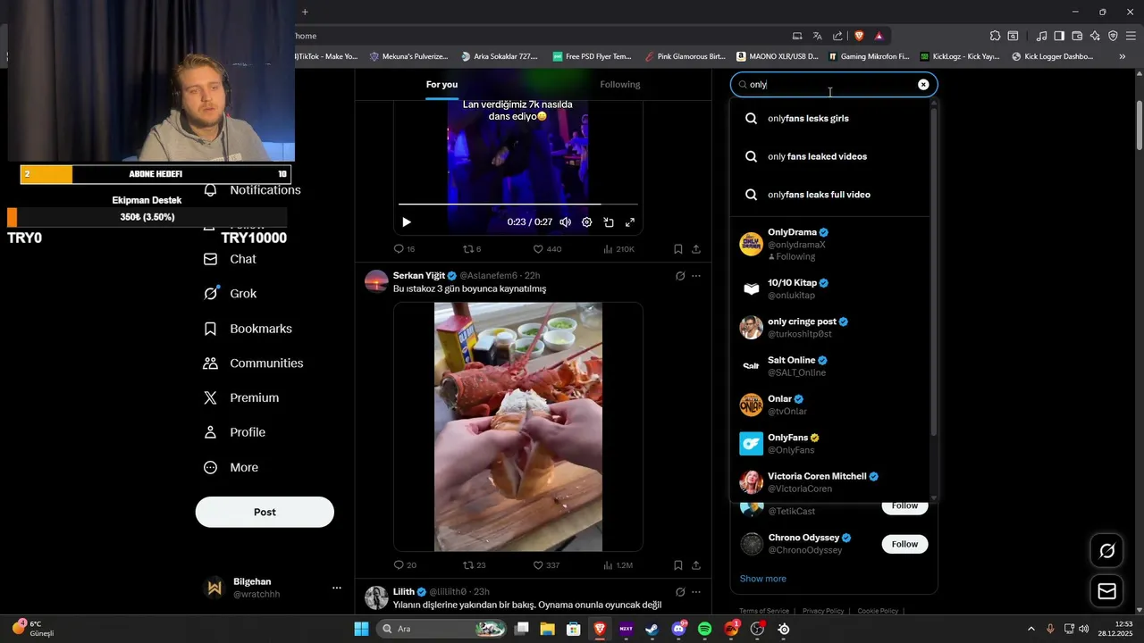Viewport: 1144px width, 643px height.
Task: Click Show more in who to follow
Action: [x=763, y=579]
